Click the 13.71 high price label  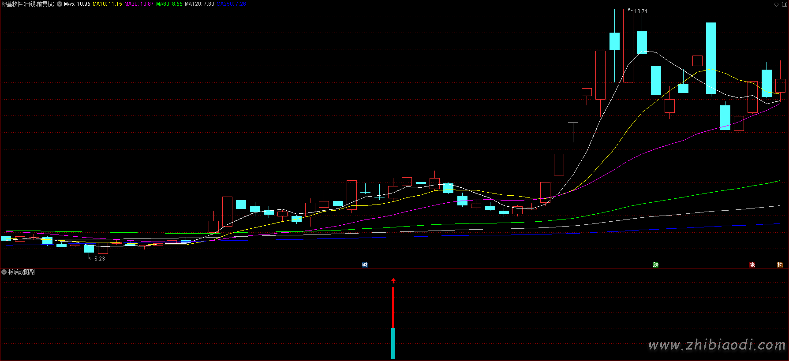[x=641, y=11]
